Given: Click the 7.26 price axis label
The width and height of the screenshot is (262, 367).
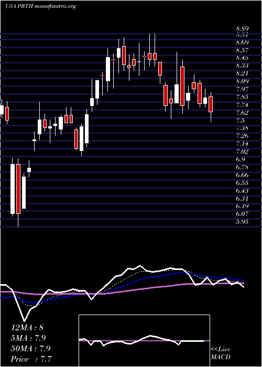Looking at the screenshot, I should point(242,136).
